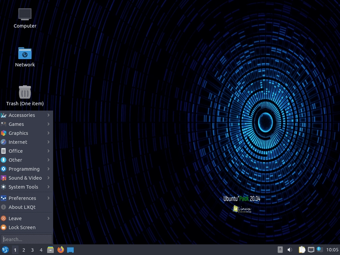
Task: Expand the Office submenu arrow
Action: (x=48, y=151)
